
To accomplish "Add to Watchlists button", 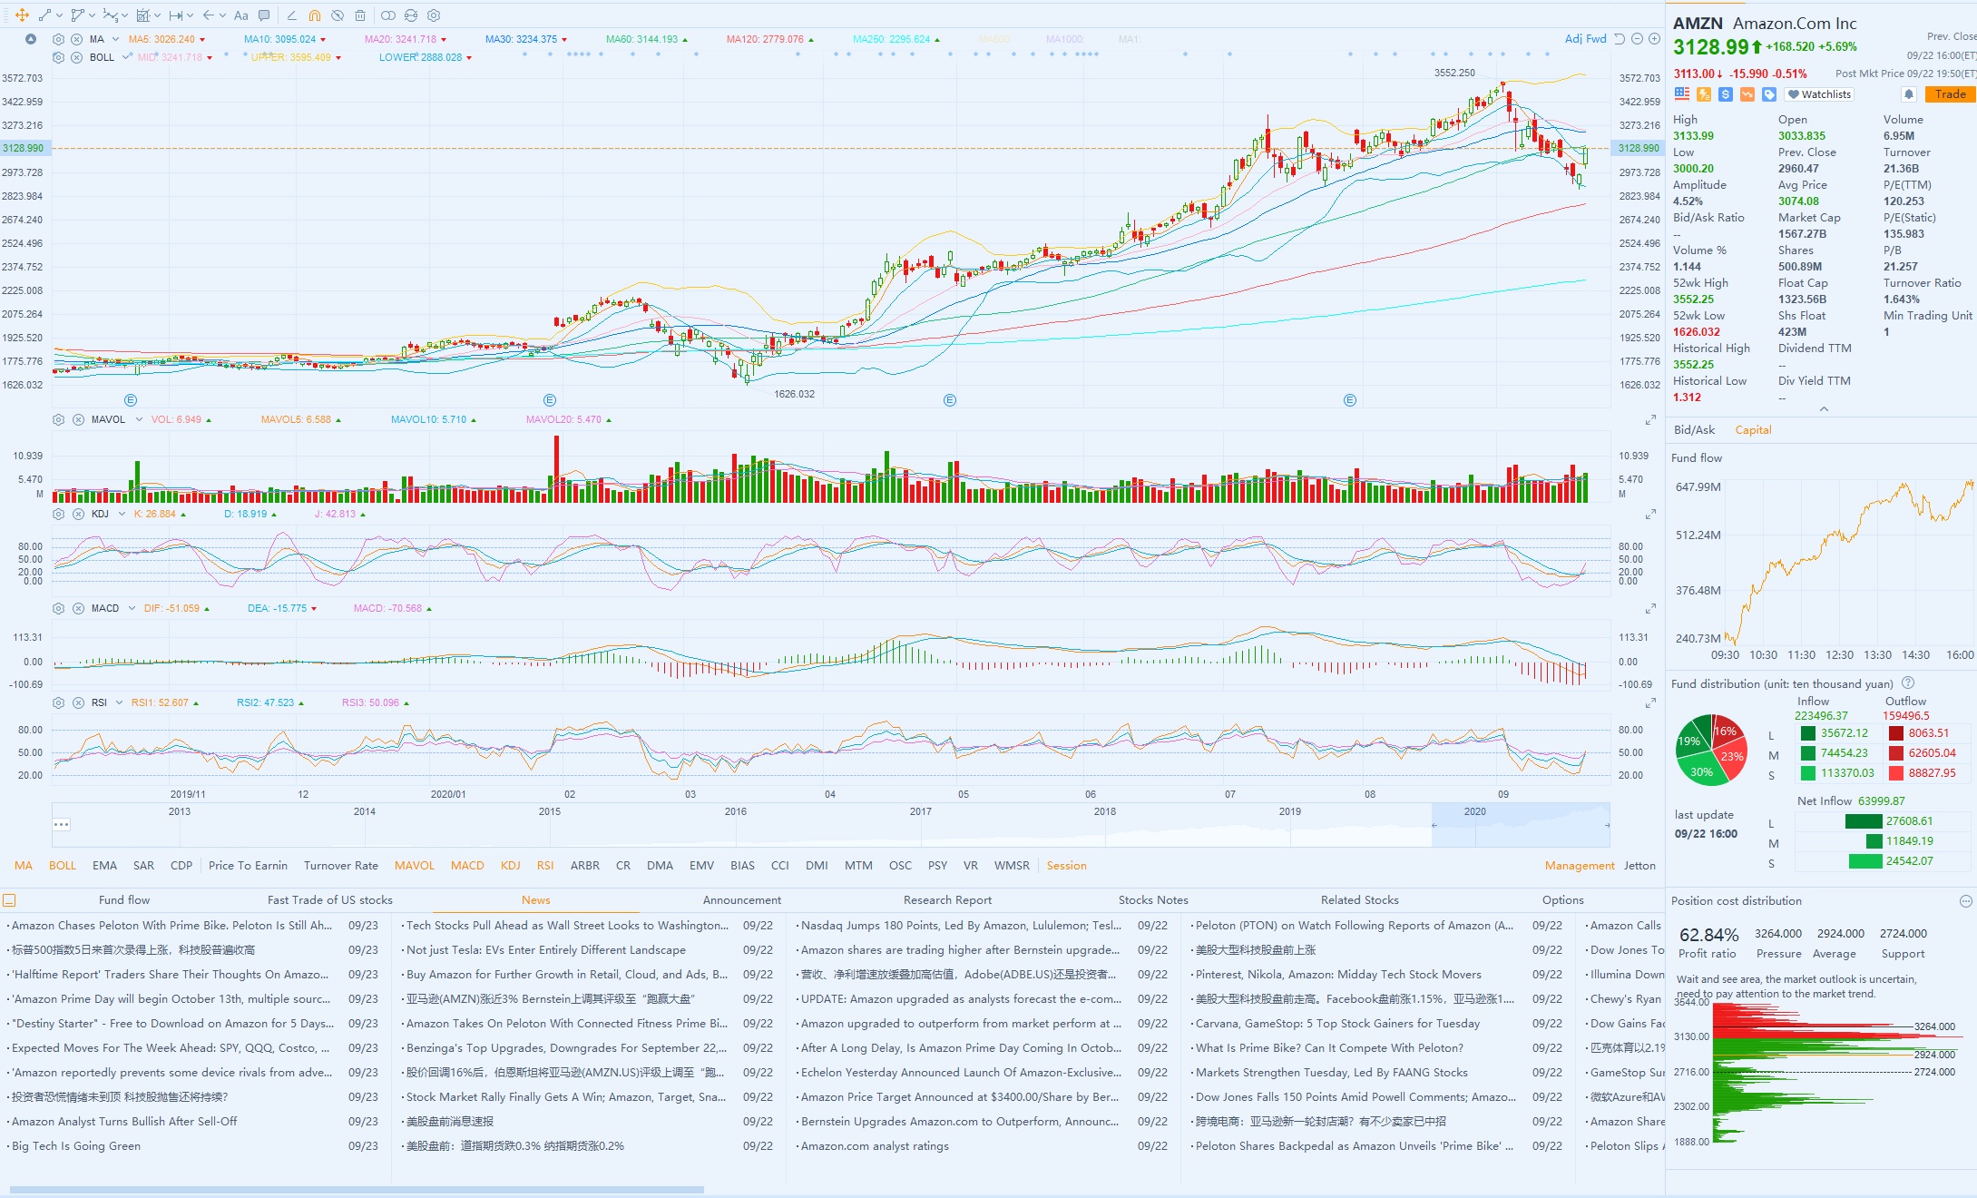I will (x=1818, y=94).
